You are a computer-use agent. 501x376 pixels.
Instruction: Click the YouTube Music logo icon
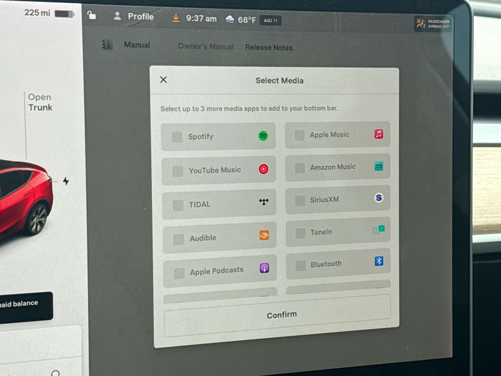(x=263, y=169)
